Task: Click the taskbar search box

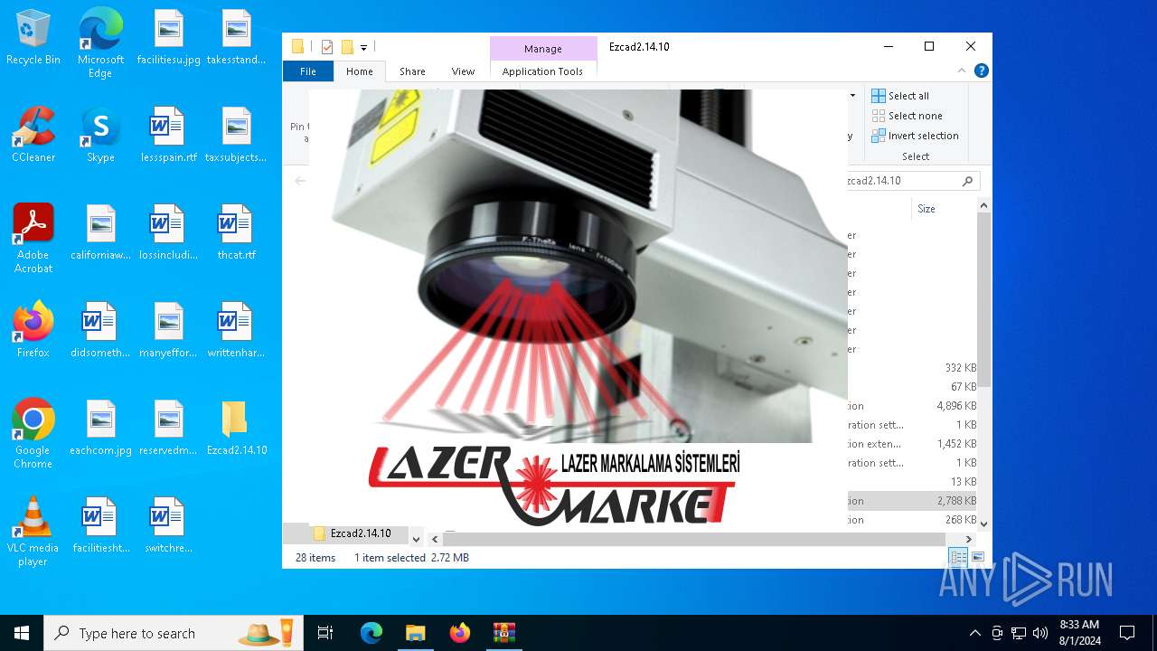Action: 174,633
